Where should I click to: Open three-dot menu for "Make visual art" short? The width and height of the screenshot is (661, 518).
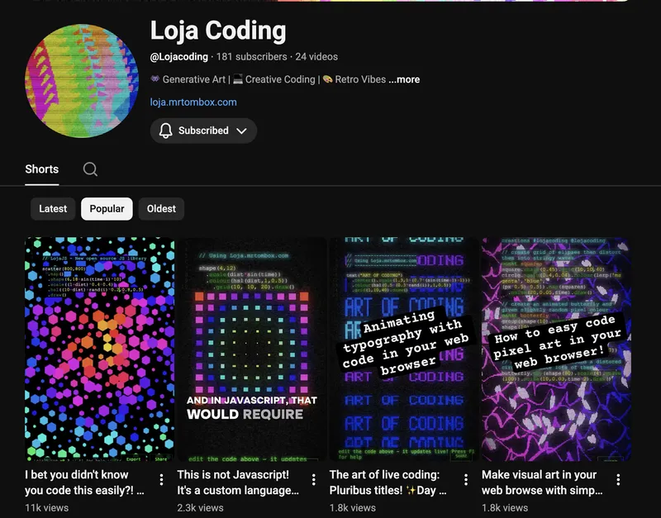pyautogui.click(x=618, y=480)
